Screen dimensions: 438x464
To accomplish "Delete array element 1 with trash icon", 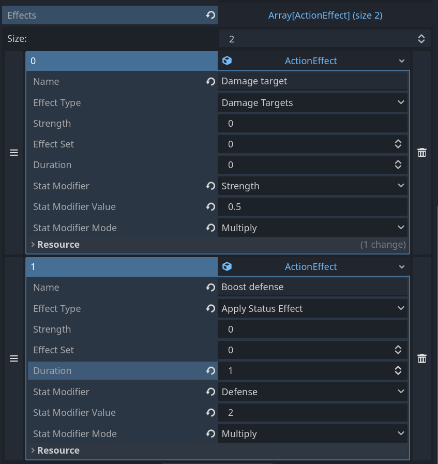I will [422, 358].
